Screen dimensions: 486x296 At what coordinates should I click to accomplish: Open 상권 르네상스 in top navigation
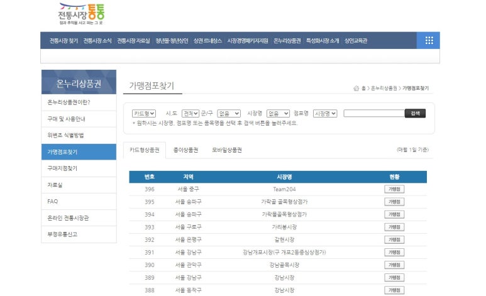click(x=207, y=41)
